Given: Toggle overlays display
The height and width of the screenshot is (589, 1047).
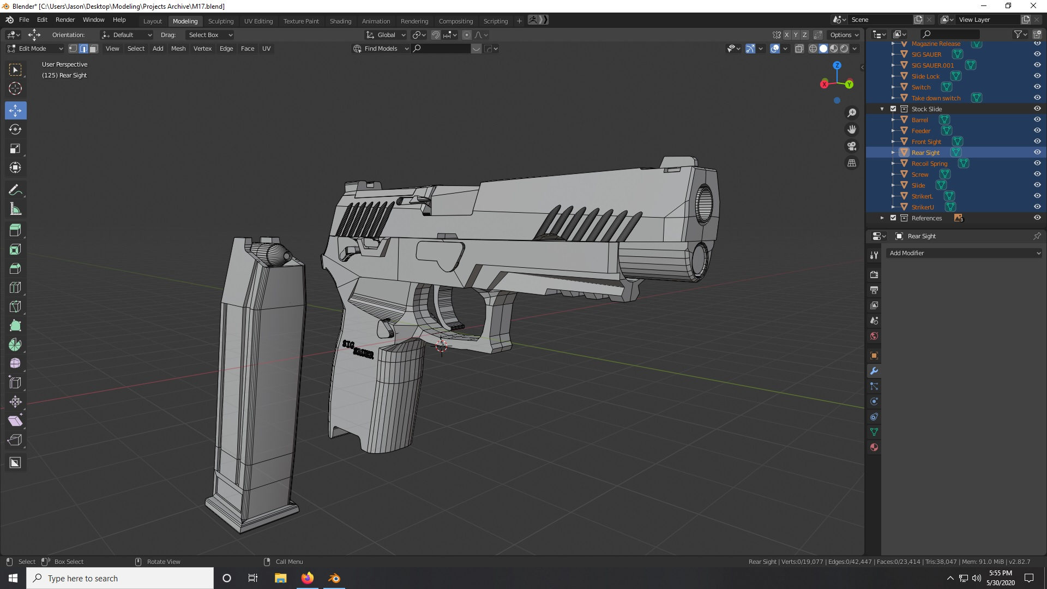Looking at the screenshot, I should pos(775,49).
